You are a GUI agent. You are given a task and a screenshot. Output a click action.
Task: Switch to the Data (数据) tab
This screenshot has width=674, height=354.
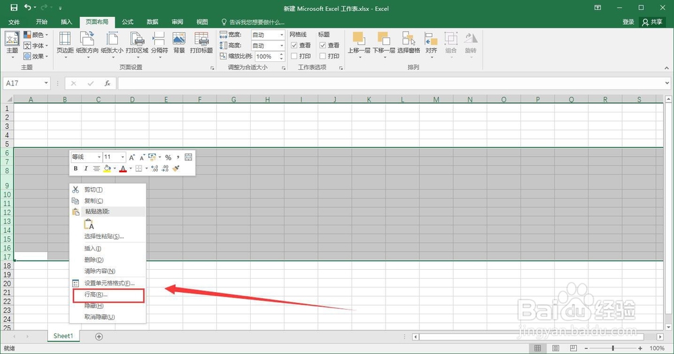[152, 22]
